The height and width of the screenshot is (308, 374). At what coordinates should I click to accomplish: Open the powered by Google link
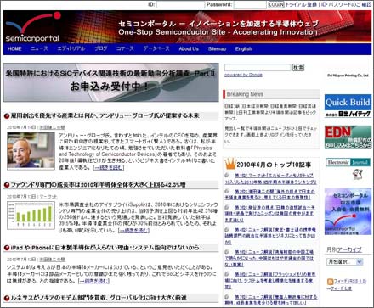click(243, 75)
